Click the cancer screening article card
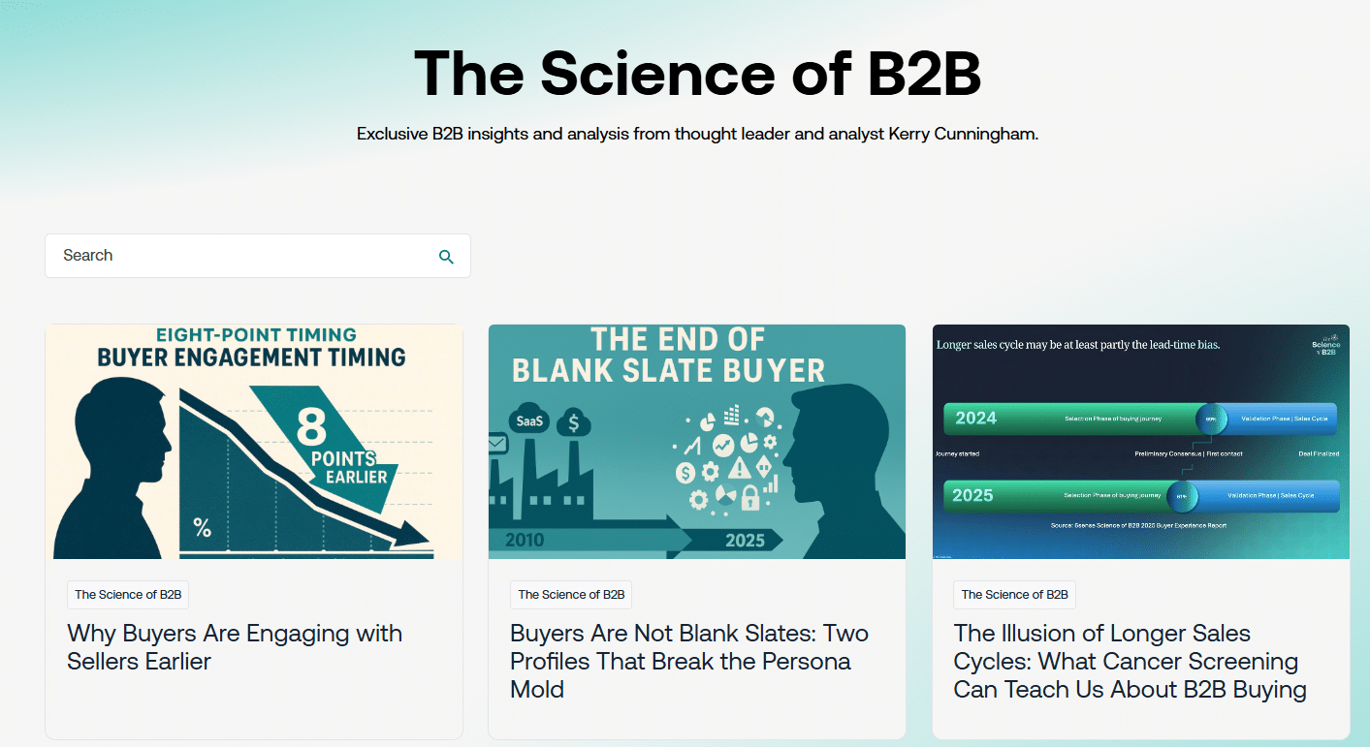 pos(1140,528)
